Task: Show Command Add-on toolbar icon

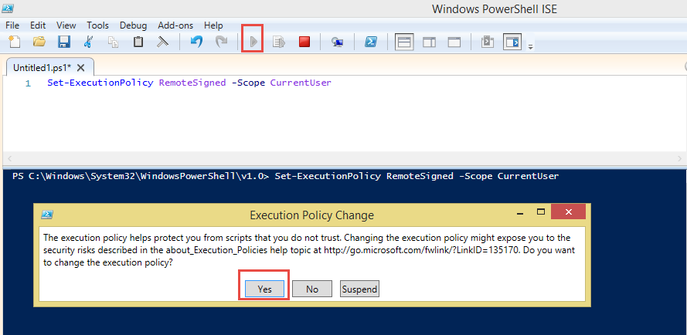Action: tap(512, 42)
